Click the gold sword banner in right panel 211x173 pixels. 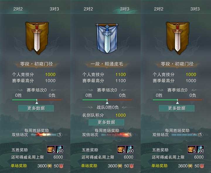(177, 38)
